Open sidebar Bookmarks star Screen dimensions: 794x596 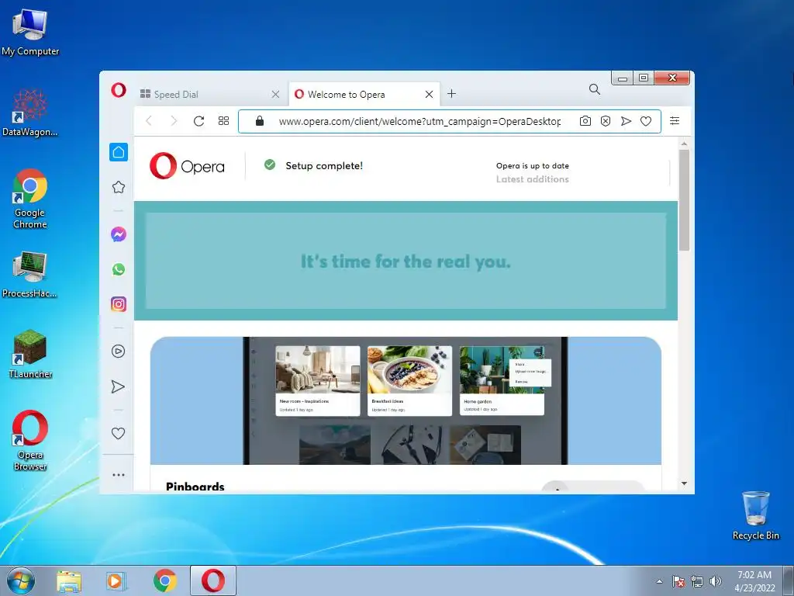[x=119, y=187]
